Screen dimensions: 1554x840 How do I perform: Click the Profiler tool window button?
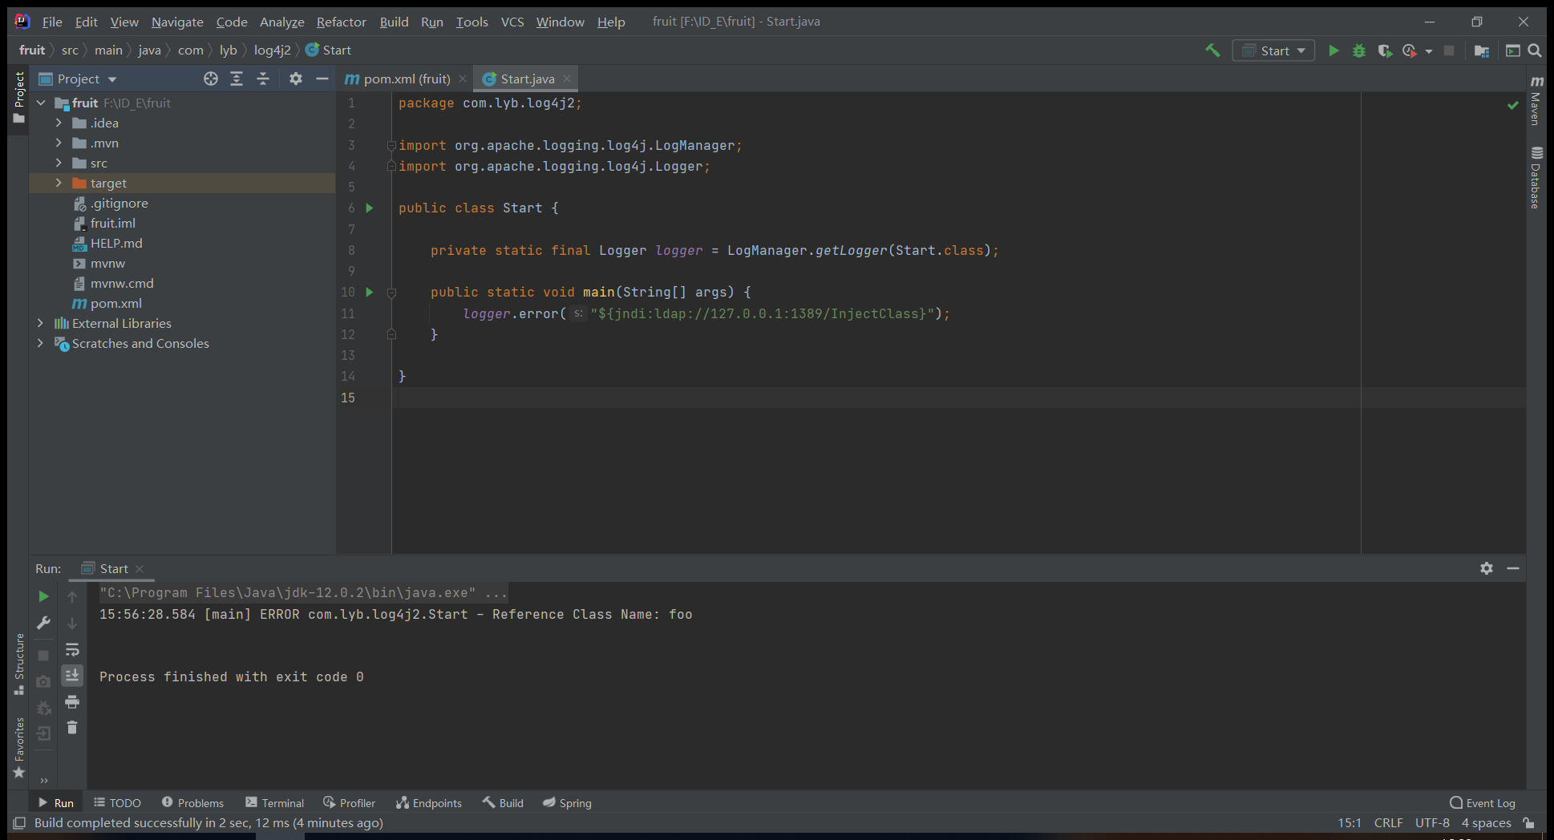[x=349, y=803]
